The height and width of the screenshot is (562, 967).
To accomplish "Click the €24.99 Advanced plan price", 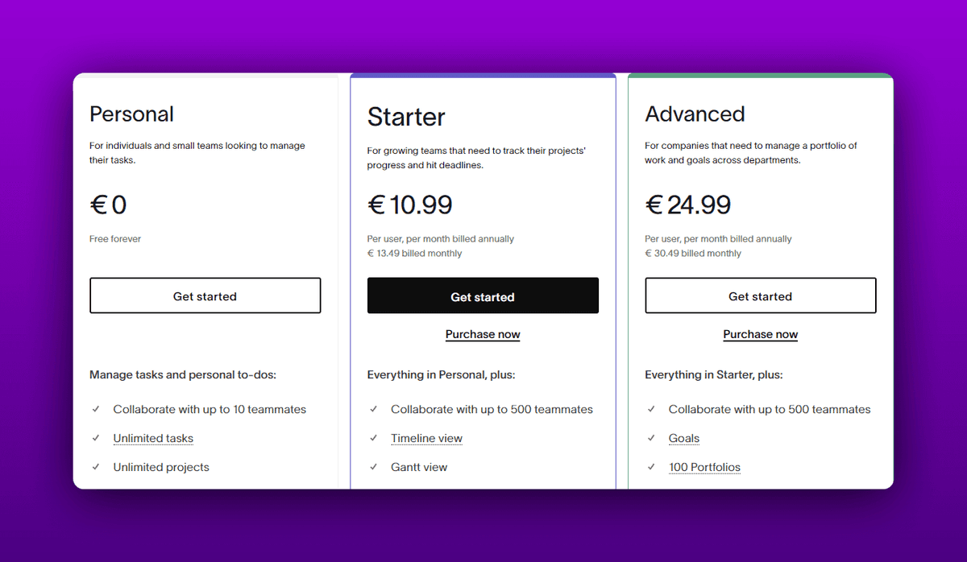I will click(x=688, y=205).
